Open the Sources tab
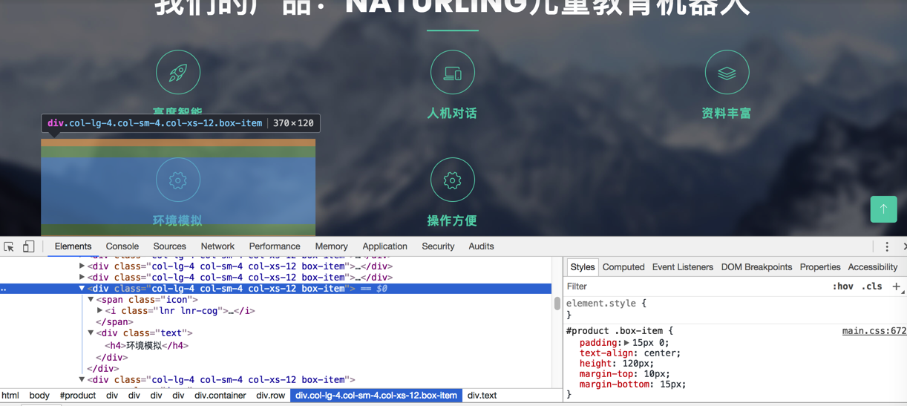Viewport: 907px width, 406px height. [169, 246]
